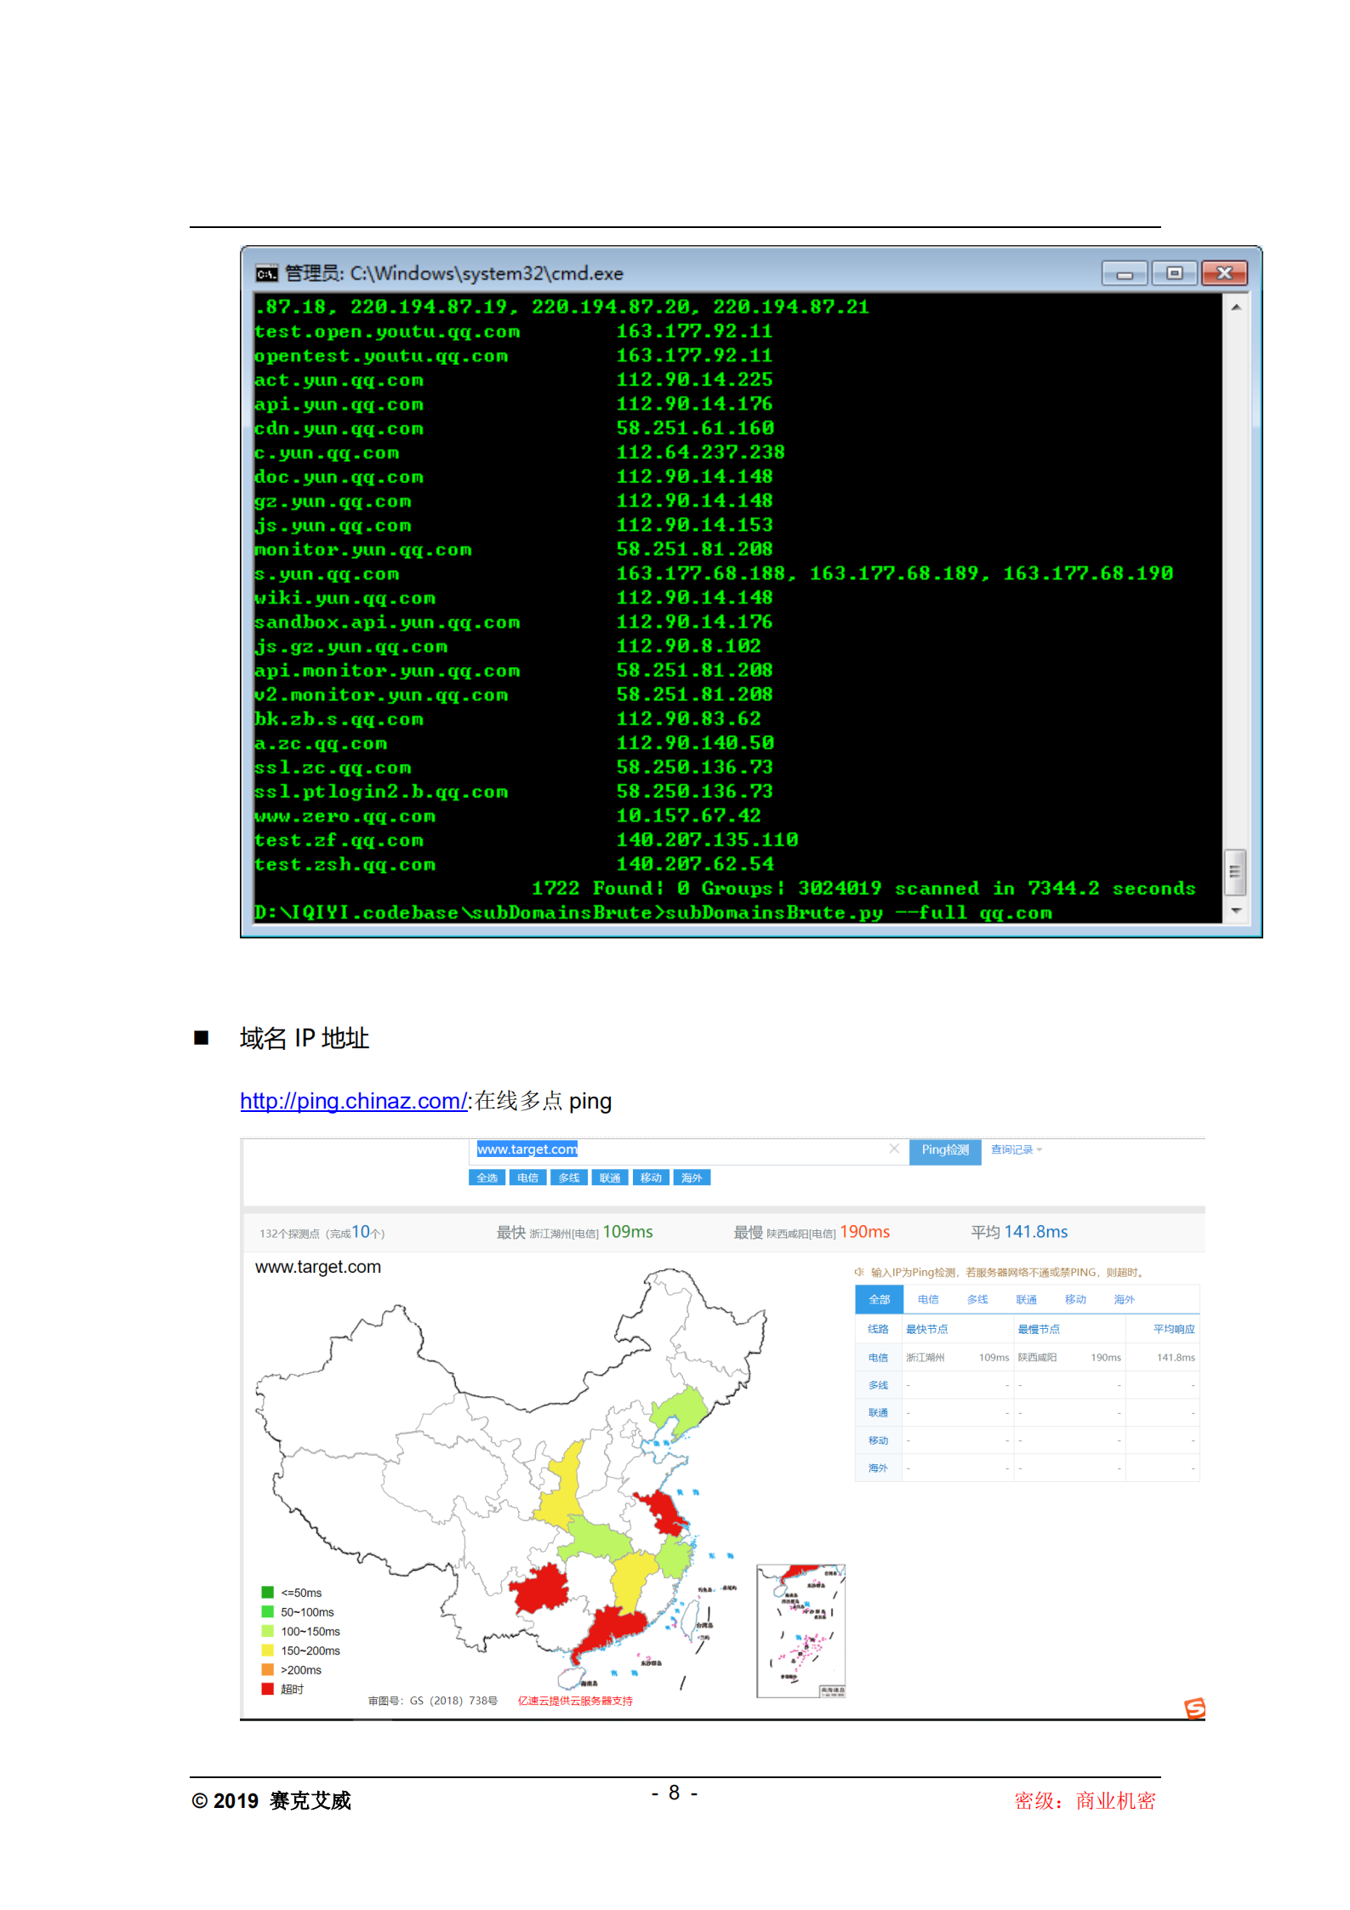Switch to the 联通 tab in results table

[x=1027, y=1299]
